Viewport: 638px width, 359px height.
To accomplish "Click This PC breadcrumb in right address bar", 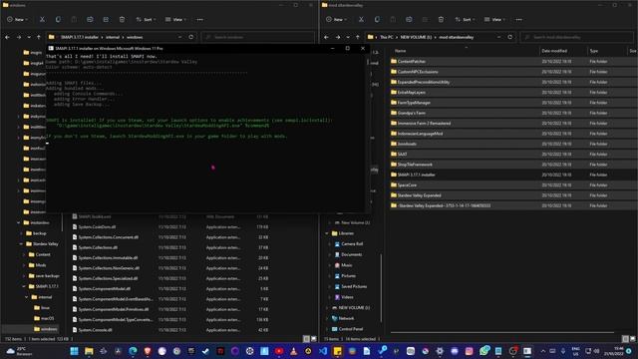I will (387, 37).
